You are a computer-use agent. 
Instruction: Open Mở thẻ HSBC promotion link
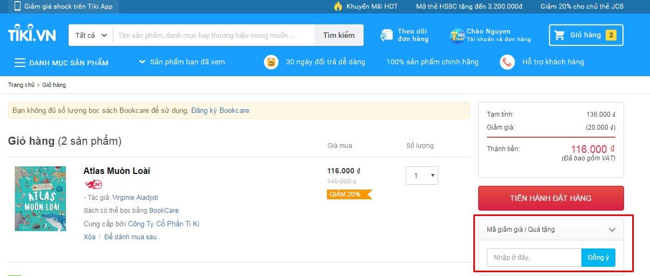[469, 6]
